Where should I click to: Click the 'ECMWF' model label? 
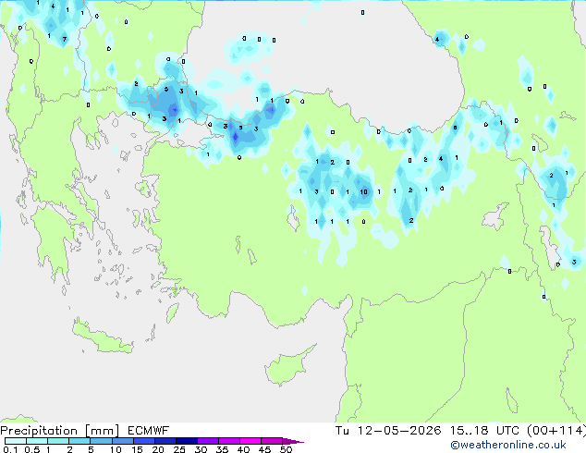[149, 431]
